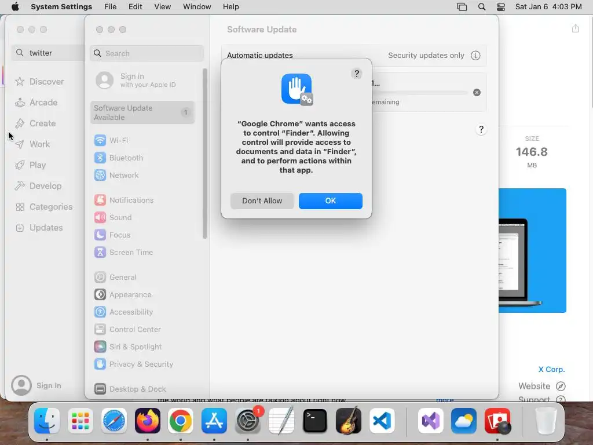Screen dimensions: 593x445
Task: Open Create in the App Store sidebar
Action: pyautogui.click(x=35, y=123)
